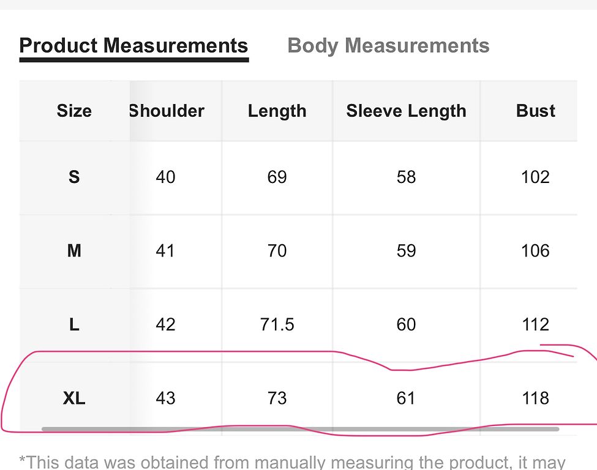597x470 pixels.
Task: Click the Shoulder column header
Action: click(167, 111)
